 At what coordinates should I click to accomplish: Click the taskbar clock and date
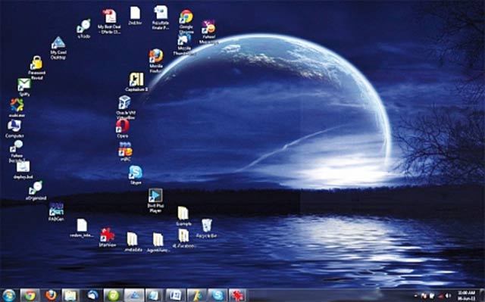pos(467,295)
